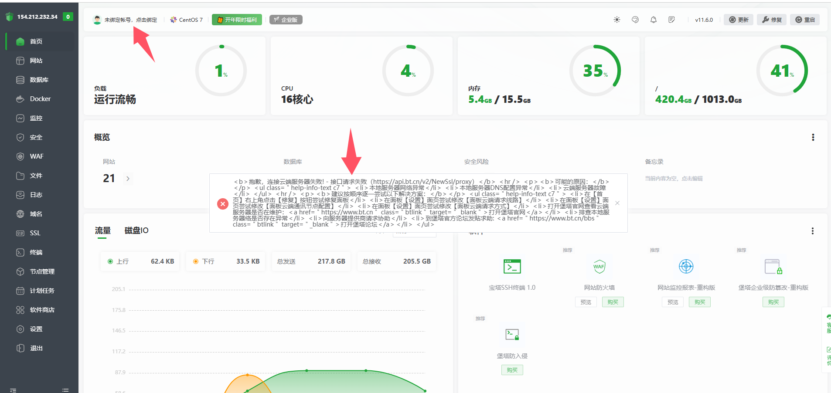This screenshot has width=831, height=393.
Task: Open the Docker menu item
Action: [x=40, y=99]
